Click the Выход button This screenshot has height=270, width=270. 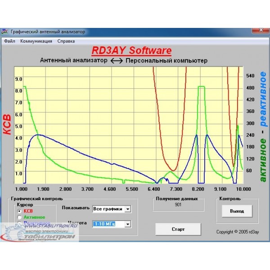pos(237,211)
